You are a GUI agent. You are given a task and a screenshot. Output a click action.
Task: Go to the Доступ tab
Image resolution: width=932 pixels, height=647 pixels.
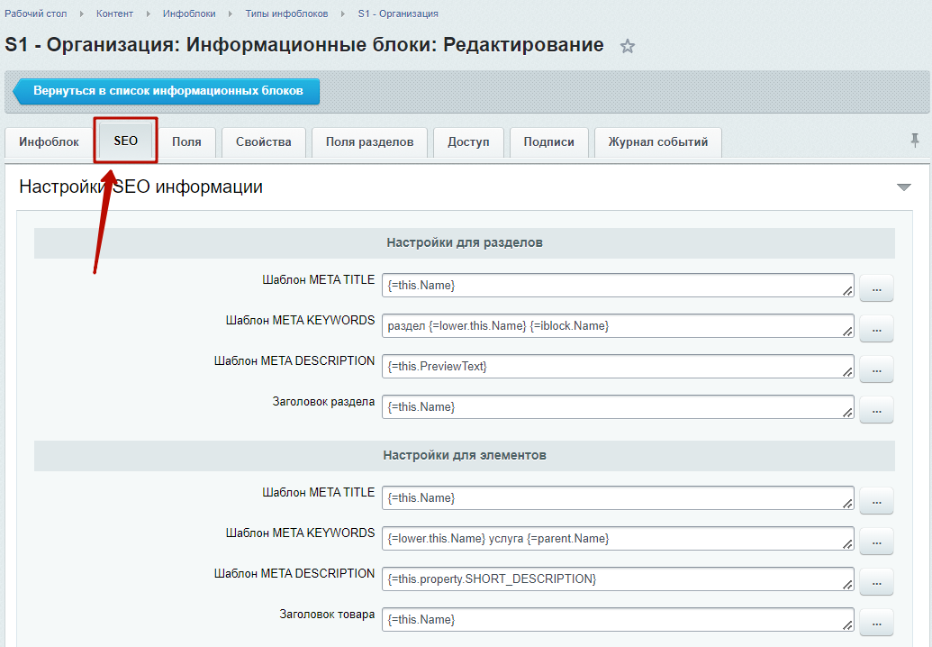(468, 142)
